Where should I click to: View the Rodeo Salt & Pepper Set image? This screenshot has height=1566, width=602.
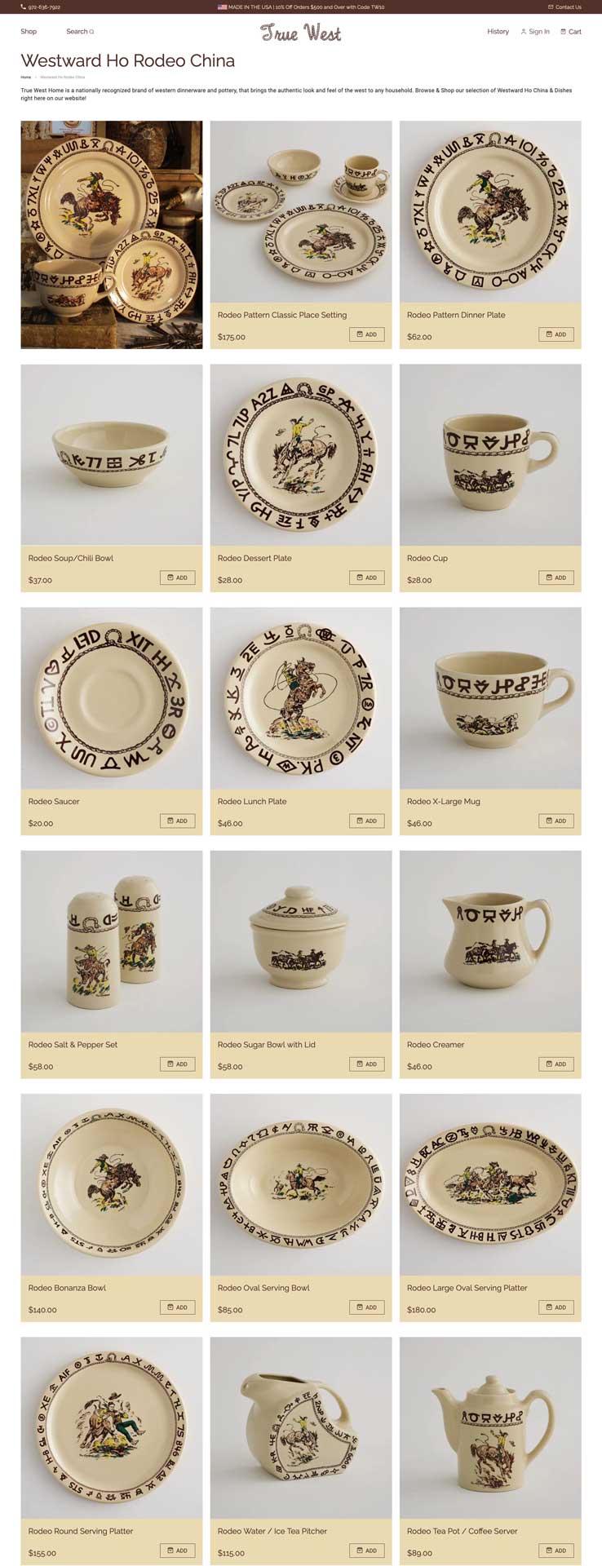click(x=112, y=941)
